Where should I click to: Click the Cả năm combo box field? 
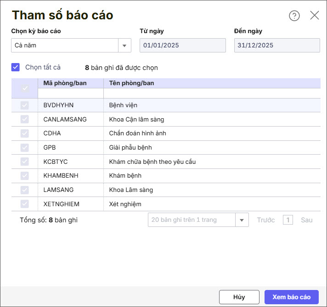[65, 46]
